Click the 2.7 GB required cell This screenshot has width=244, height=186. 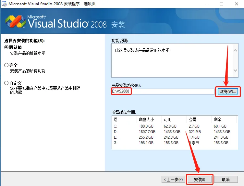tap(194, 126)
